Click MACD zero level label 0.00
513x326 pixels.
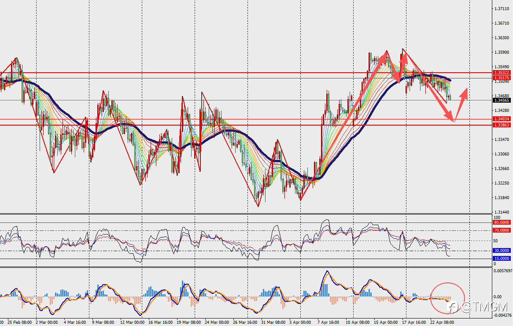pos(497,297)
